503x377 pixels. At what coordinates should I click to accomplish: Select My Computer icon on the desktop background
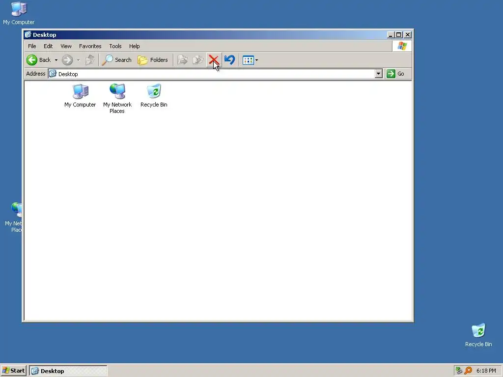point(19,13)
